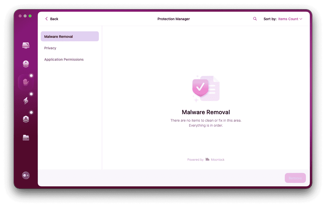326x207 pixels.
Task: Select the Malware Removal list entry
Action: click(x=58, y=36)
